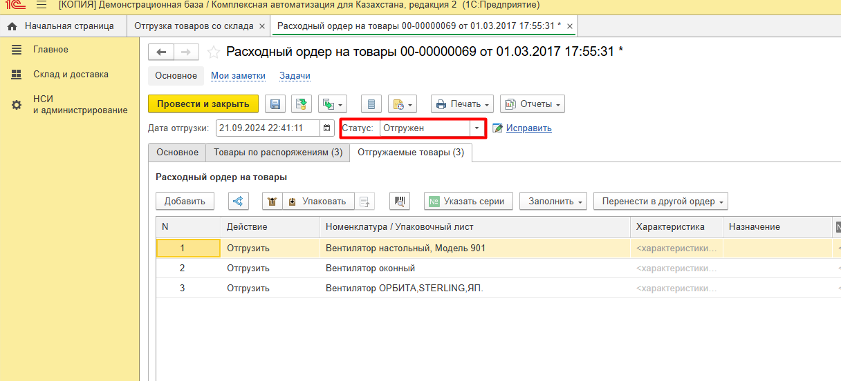Open the 1C main menu hamburger icon
Image resolution: width=841 pixels, height=381 pixels.
pyautogui.click(x=41, y=6)
